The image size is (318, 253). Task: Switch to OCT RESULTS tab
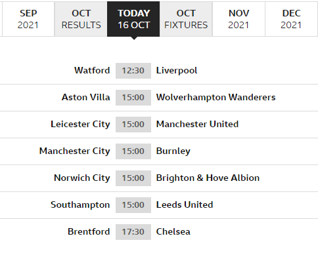point(81,19)
